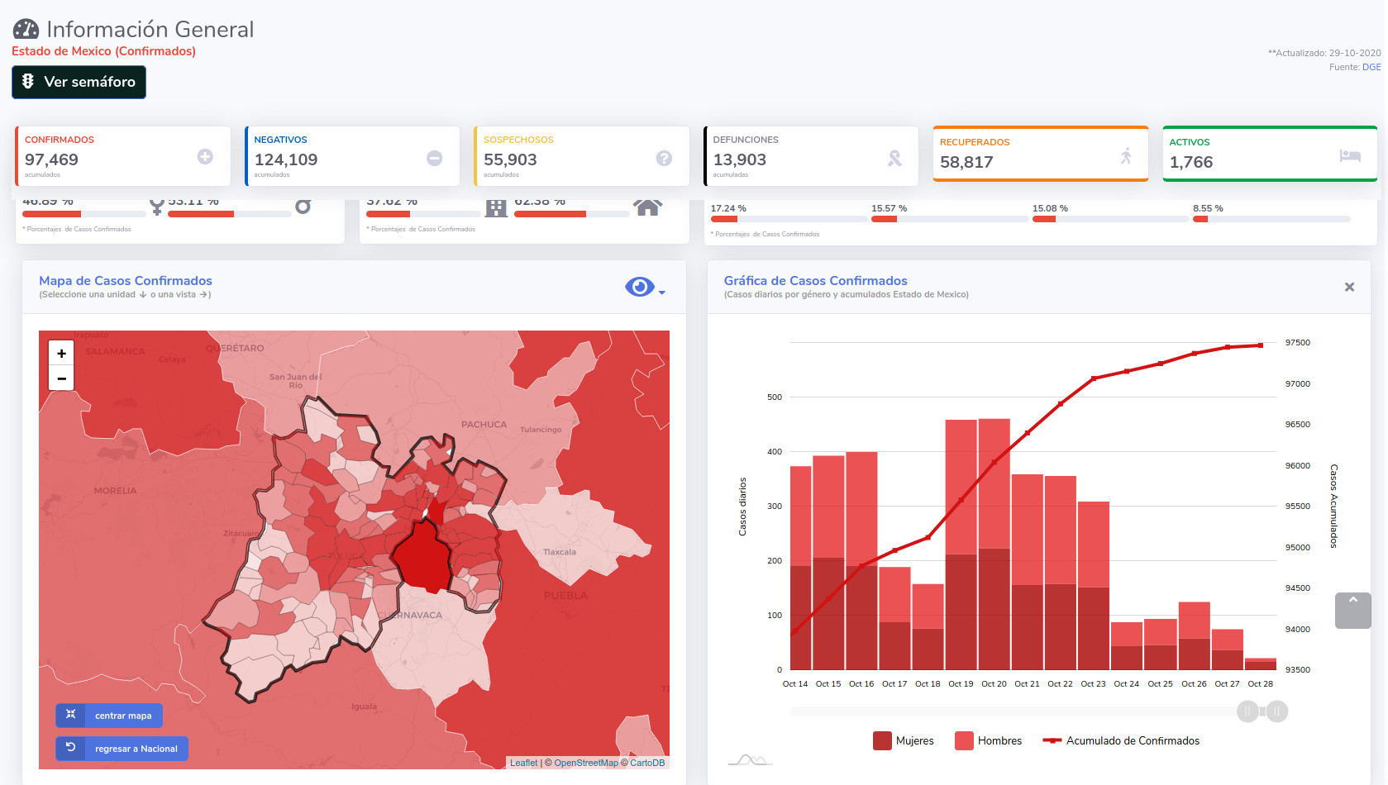Click the ribbon icon in Defunciones card

pyautogui.click(x=894, y=158)
